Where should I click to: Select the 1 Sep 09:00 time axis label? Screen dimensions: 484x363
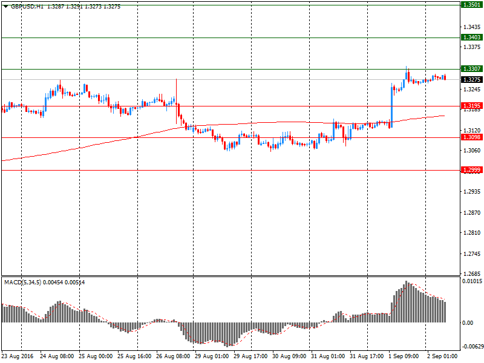tap(404, 356)
